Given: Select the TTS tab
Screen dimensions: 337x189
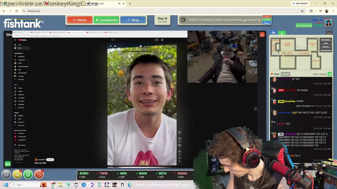Looking at the screenshot, I should [267, 17].
